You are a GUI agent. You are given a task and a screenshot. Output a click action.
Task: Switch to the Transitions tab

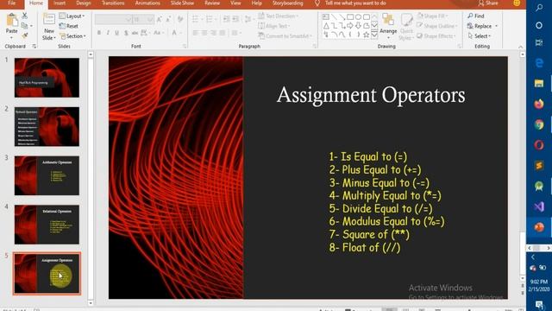(x=113, y=3)
